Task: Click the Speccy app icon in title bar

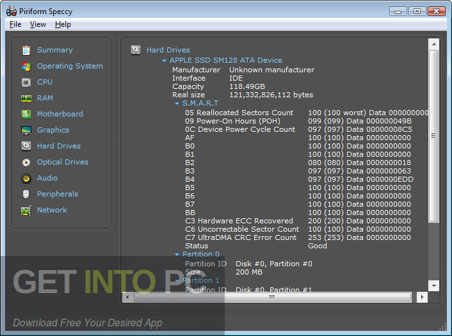Action: (12, 12)
